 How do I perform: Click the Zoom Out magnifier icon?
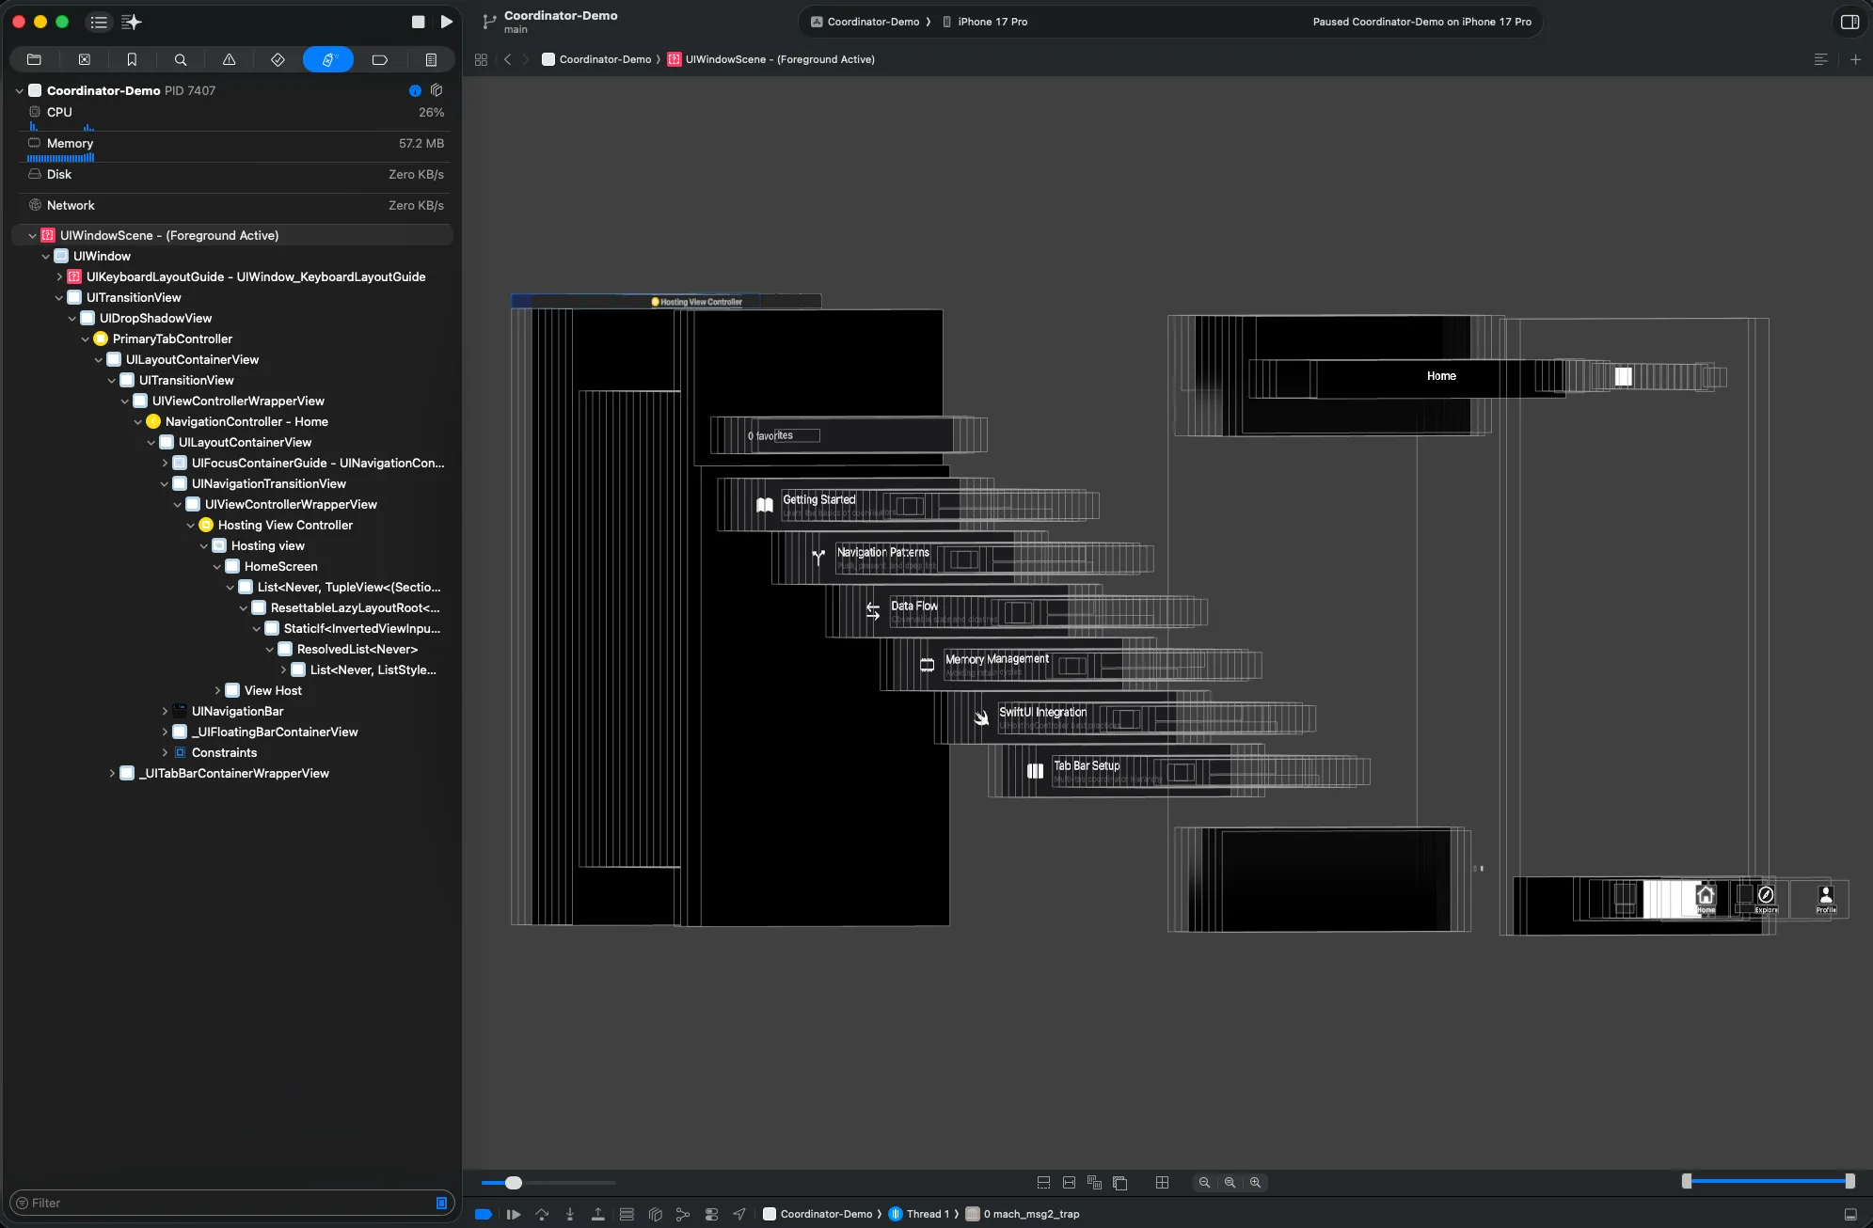pos(1204,1183)
